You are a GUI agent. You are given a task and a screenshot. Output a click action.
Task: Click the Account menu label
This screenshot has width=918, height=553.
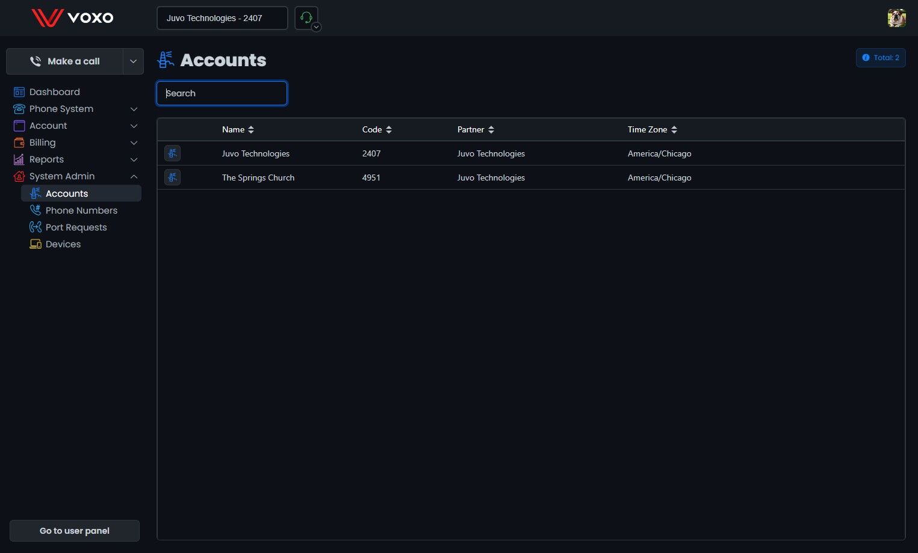click(x=48, y=126)
